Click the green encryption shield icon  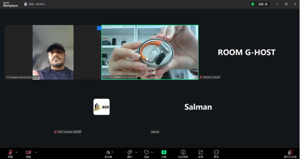pos(252,4)
